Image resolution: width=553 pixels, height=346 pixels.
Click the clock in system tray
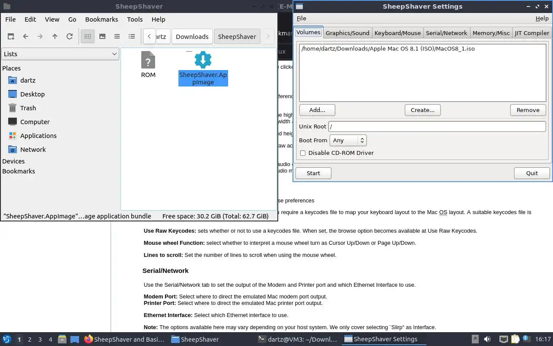543,340
